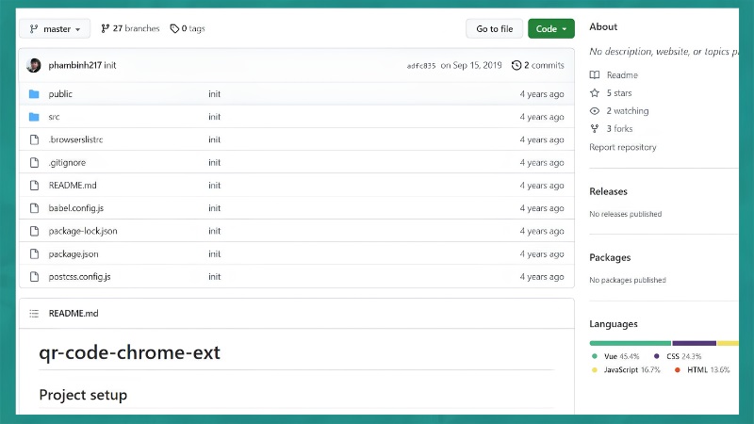Click the purple CSS segment of language bar
Image resolution: width=754 pixels, height=424 pixels.
(695, 343)
